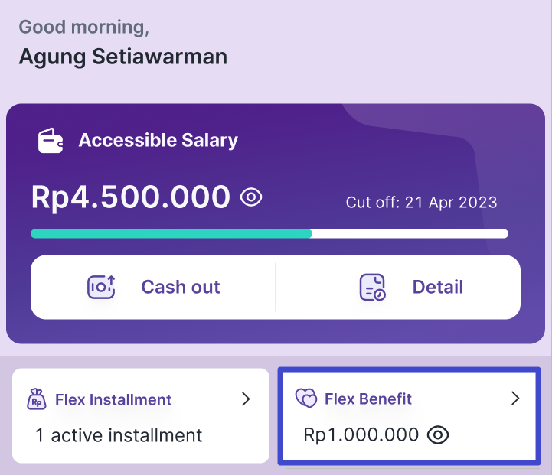552x475 pixels.
Task: Click the Cut off: 21 Apr 2023 label
Action: coord(421,203)
